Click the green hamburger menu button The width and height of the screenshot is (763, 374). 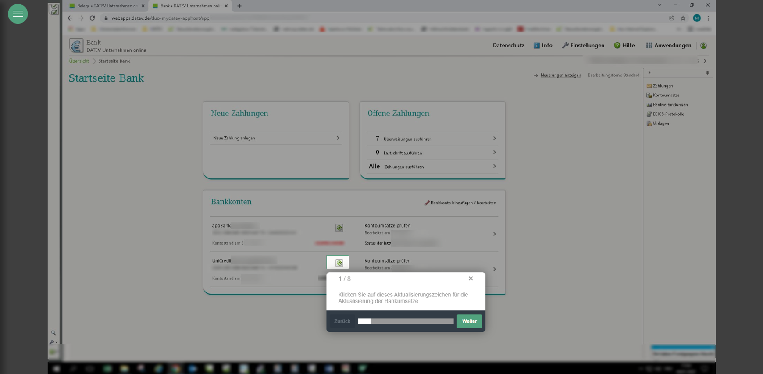18,14
